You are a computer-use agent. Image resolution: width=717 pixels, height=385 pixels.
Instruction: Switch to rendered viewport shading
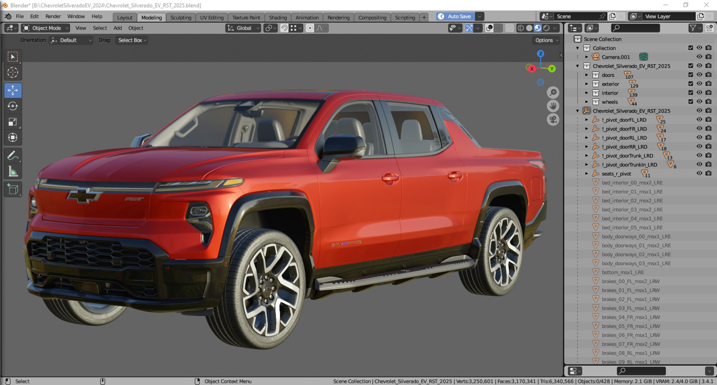point(546,28)
